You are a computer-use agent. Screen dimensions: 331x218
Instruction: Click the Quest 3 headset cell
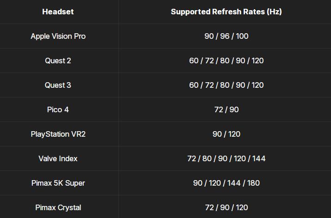pos(58,85)
